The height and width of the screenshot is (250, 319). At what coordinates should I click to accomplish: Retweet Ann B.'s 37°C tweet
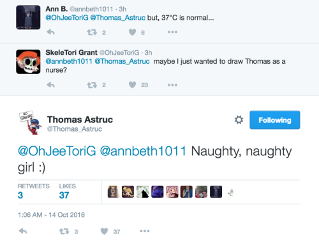[92, 32]
